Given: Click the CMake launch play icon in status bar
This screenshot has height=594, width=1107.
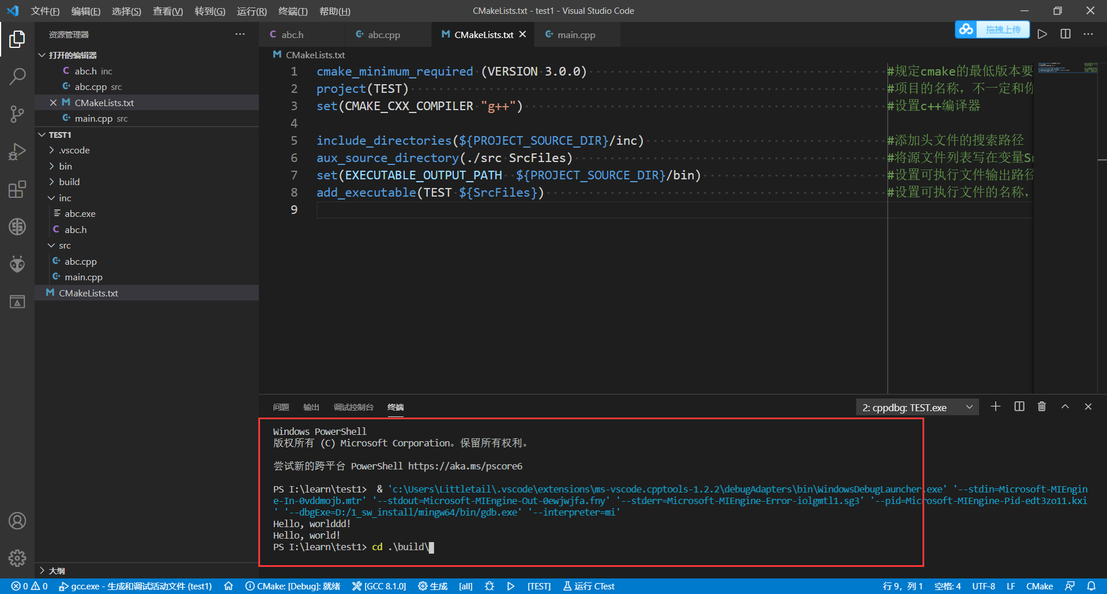Looking at the screenshot, I should [x=511, y=586].
